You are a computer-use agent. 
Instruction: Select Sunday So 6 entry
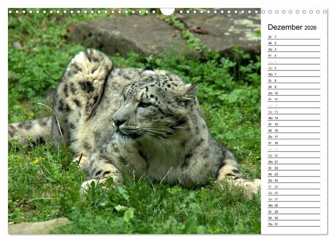tap(294, 68)
